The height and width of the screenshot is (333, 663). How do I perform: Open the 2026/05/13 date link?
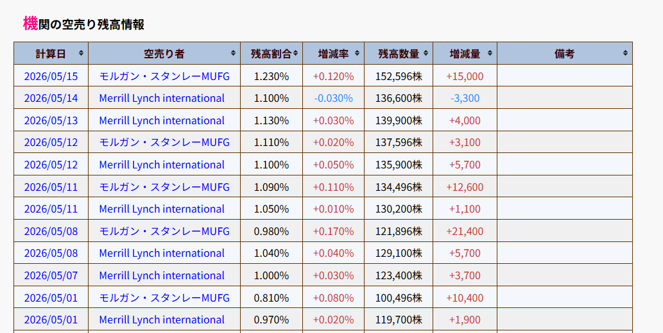tap(51, 120)
